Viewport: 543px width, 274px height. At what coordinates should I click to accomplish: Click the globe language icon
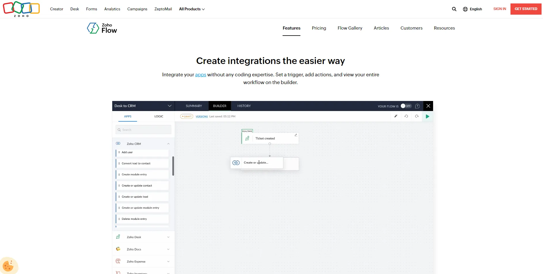click(x=465, y=9)
